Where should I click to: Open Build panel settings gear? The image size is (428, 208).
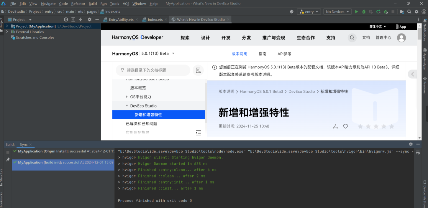click(x=411, y=144)
